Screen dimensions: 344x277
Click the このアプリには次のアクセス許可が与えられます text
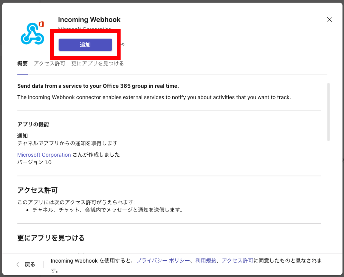tap(76, 202)
